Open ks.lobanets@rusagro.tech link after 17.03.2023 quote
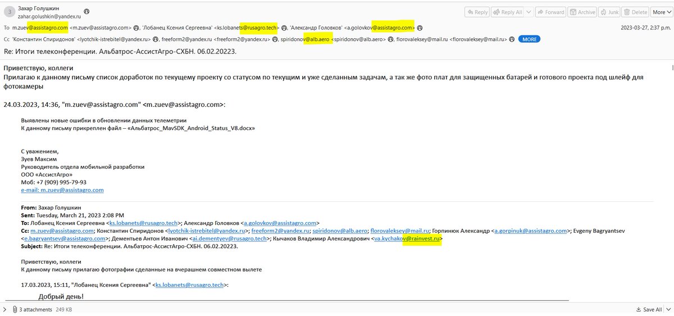This screenshot has height=316, width=674. point(190,285)
